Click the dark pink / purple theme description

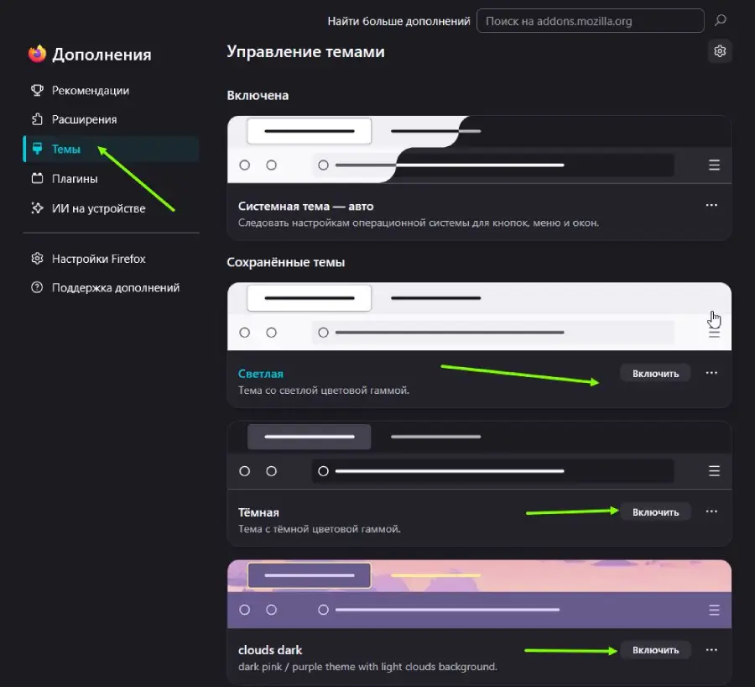(x=367, y=666)
